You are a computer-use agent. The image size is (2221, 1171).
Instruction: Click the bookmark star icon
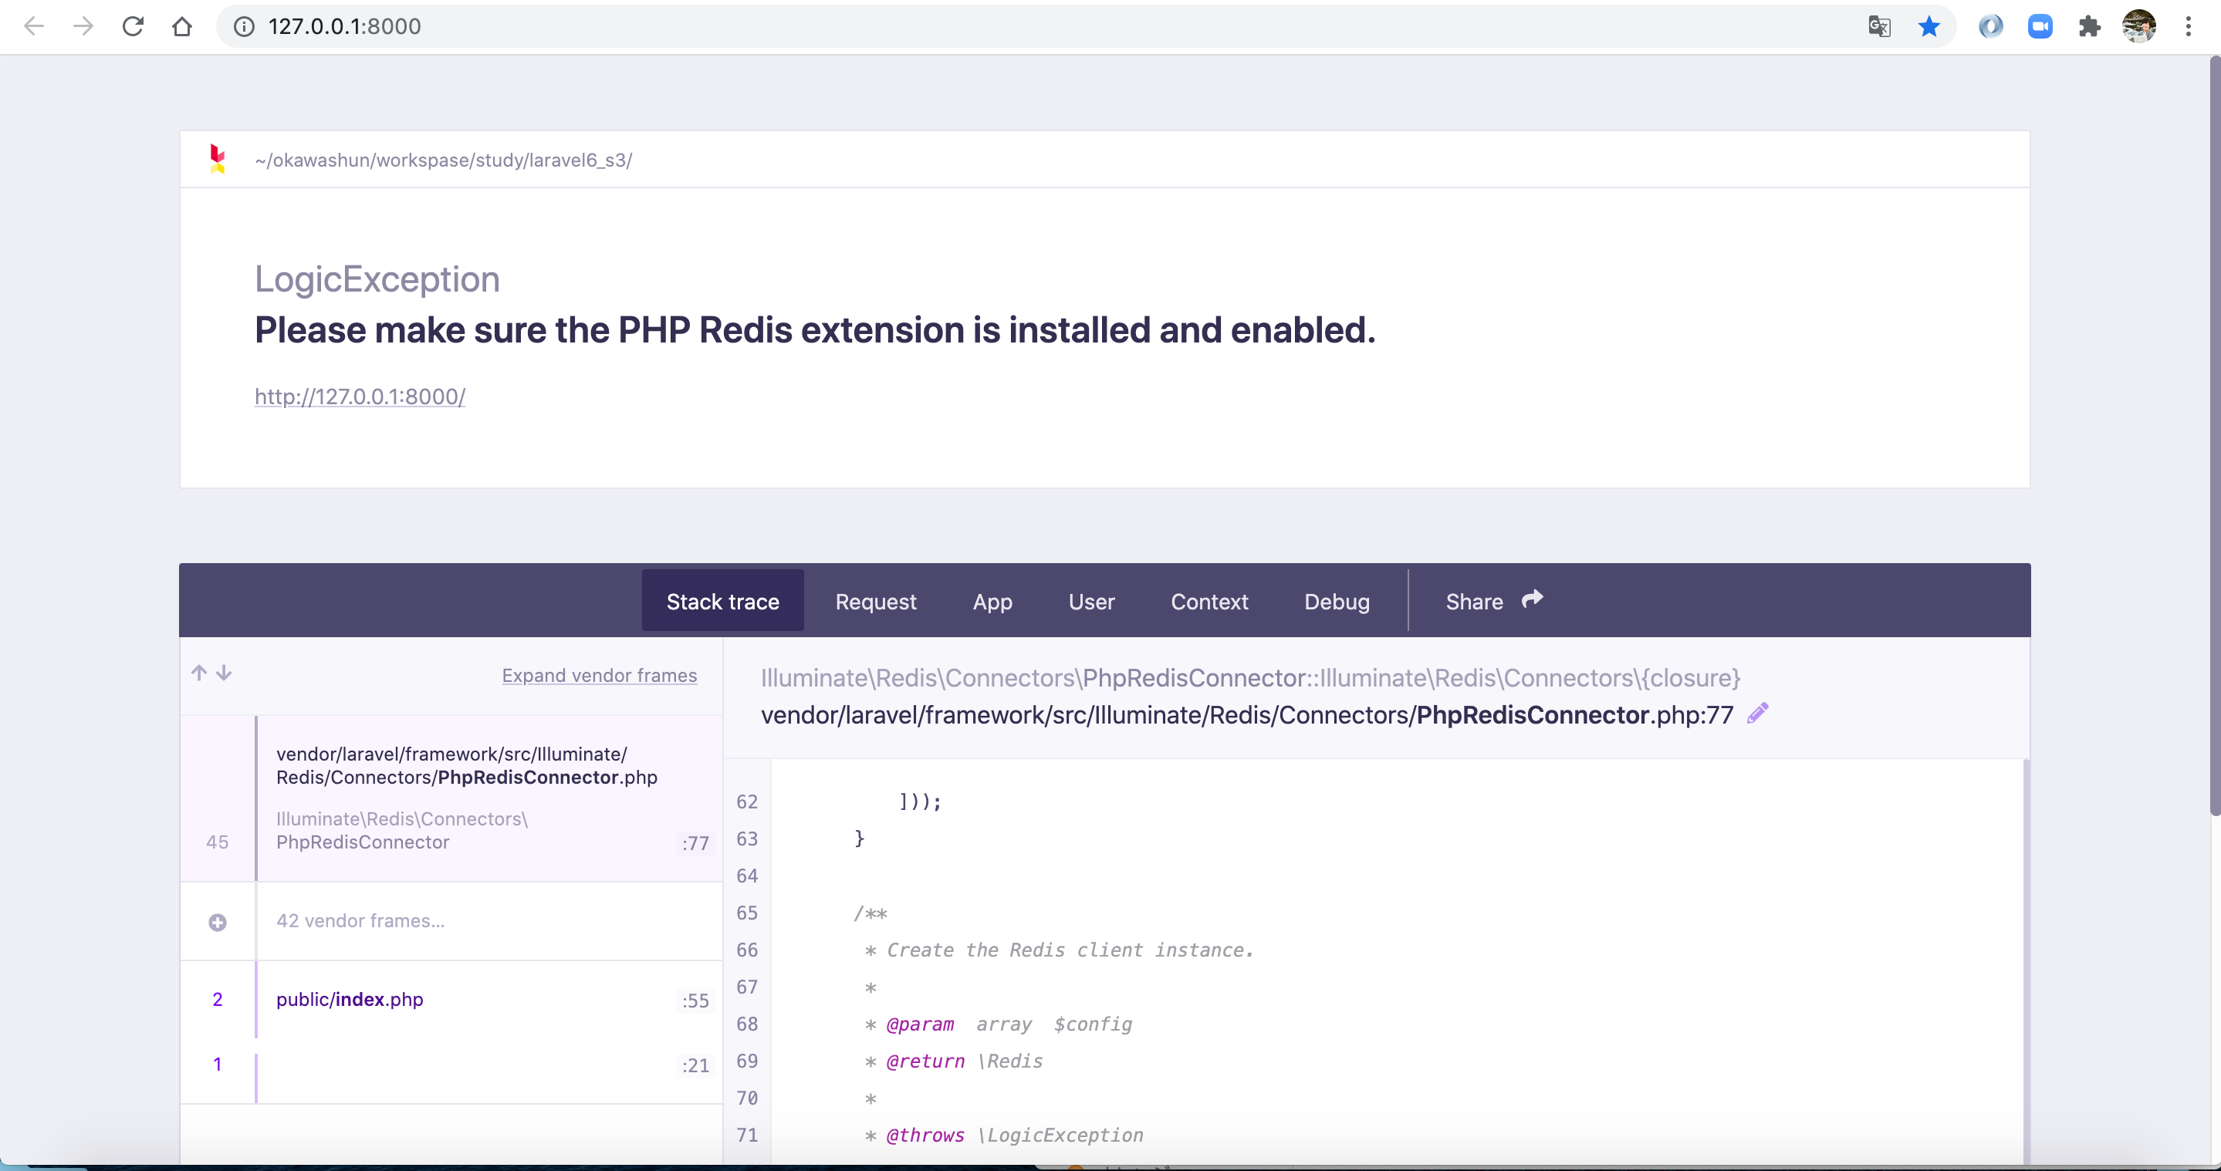coord(1929,26)
